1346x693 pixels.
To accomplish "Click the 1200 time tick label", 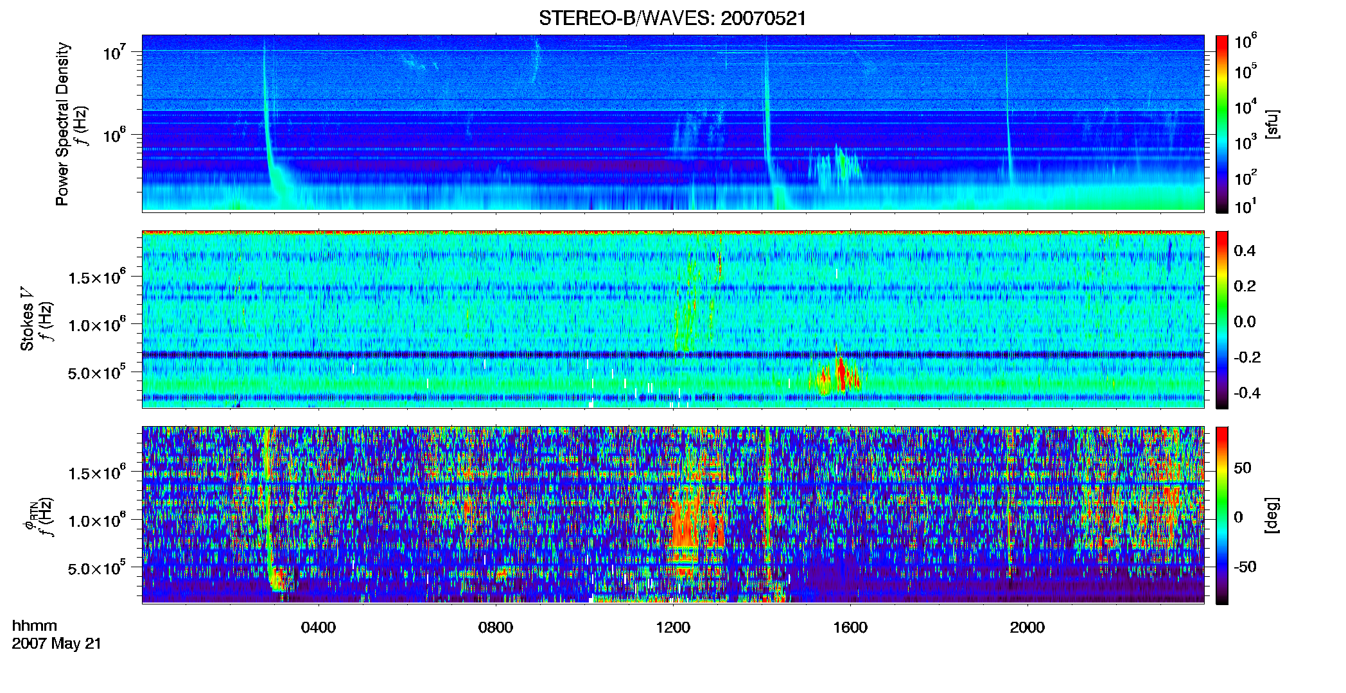I will click(x=673, y=628).
